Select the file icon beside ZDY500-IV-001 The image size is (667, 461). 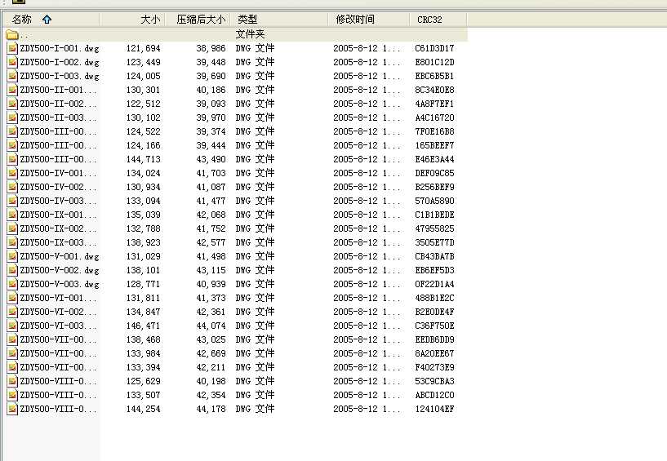[12, 173]
